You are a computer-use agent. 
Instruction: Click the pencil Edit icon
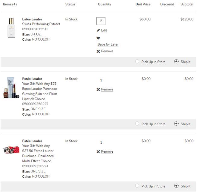pyautogui.click(x=98, y=30)
